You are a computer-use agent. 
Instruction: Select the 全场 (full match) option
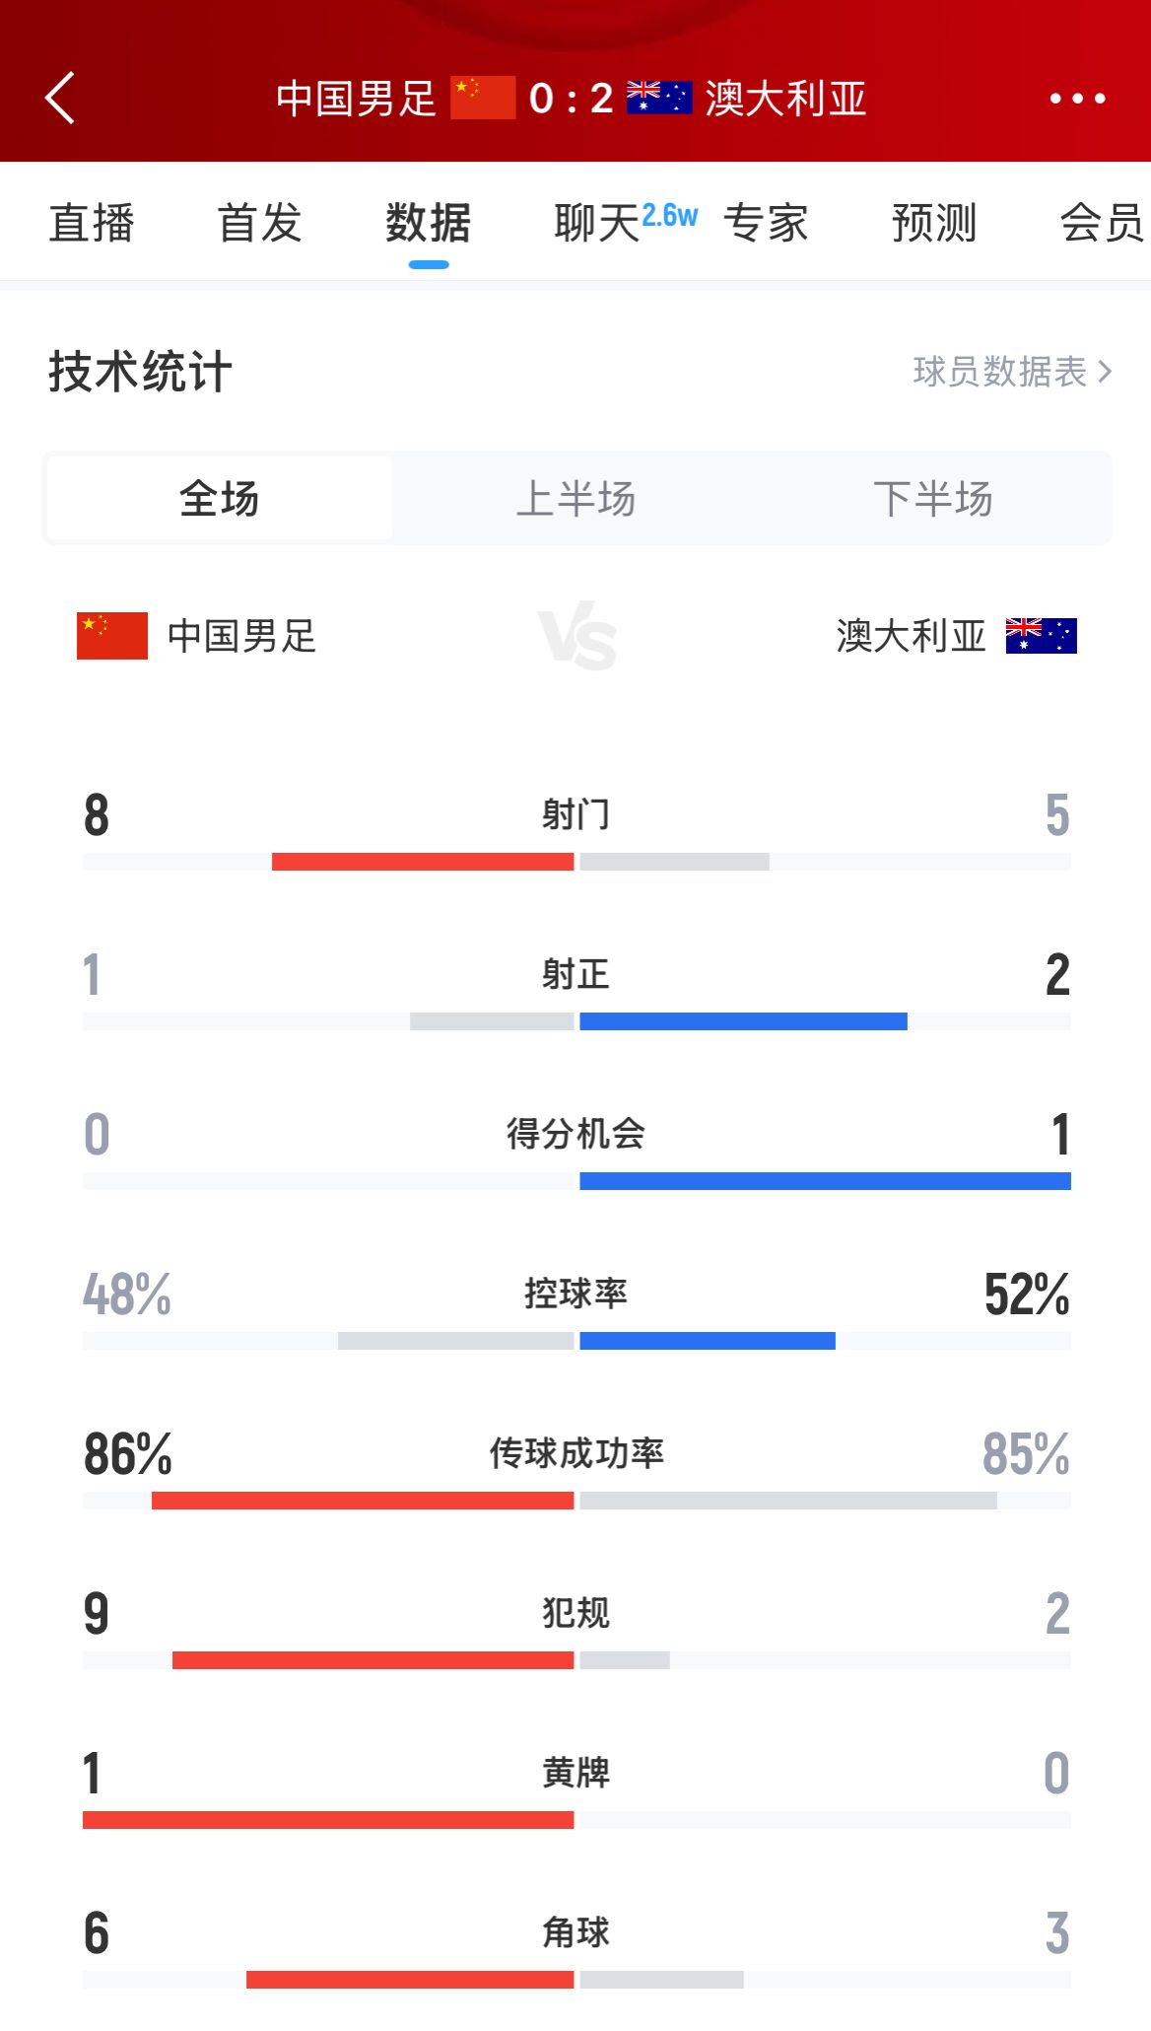click(219, 498)
